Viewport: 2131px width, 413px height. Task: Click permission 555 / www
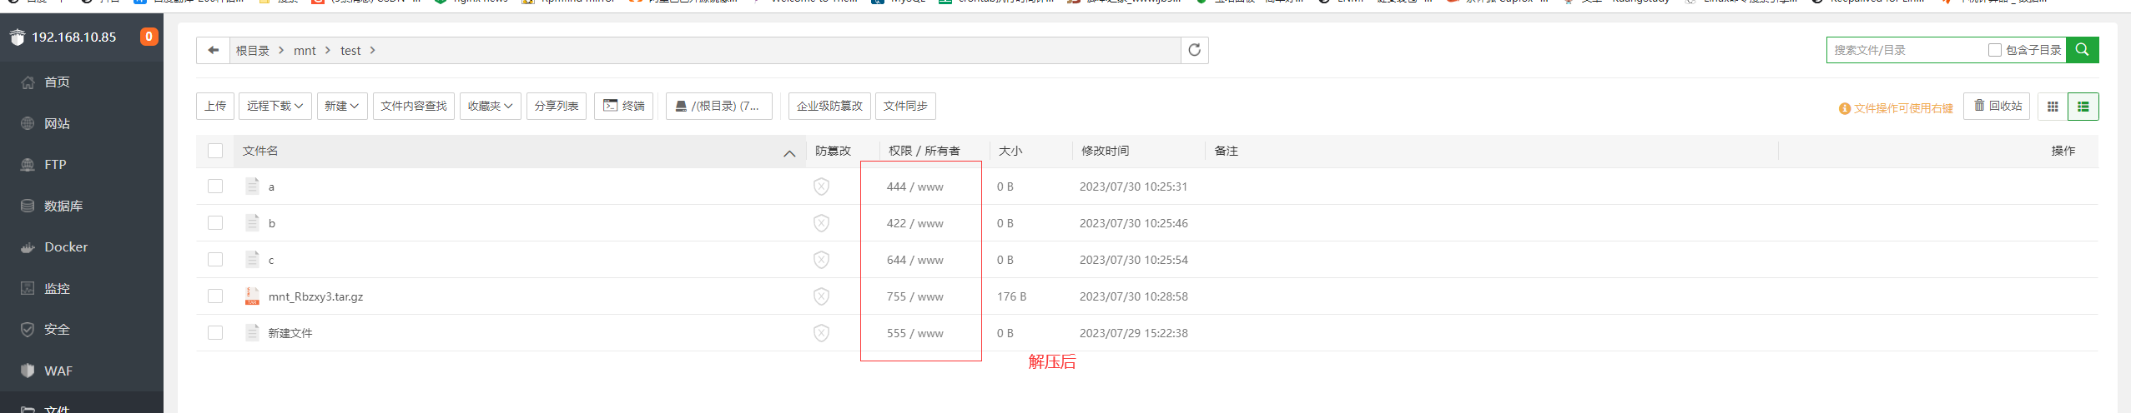[x=915, y=333]
